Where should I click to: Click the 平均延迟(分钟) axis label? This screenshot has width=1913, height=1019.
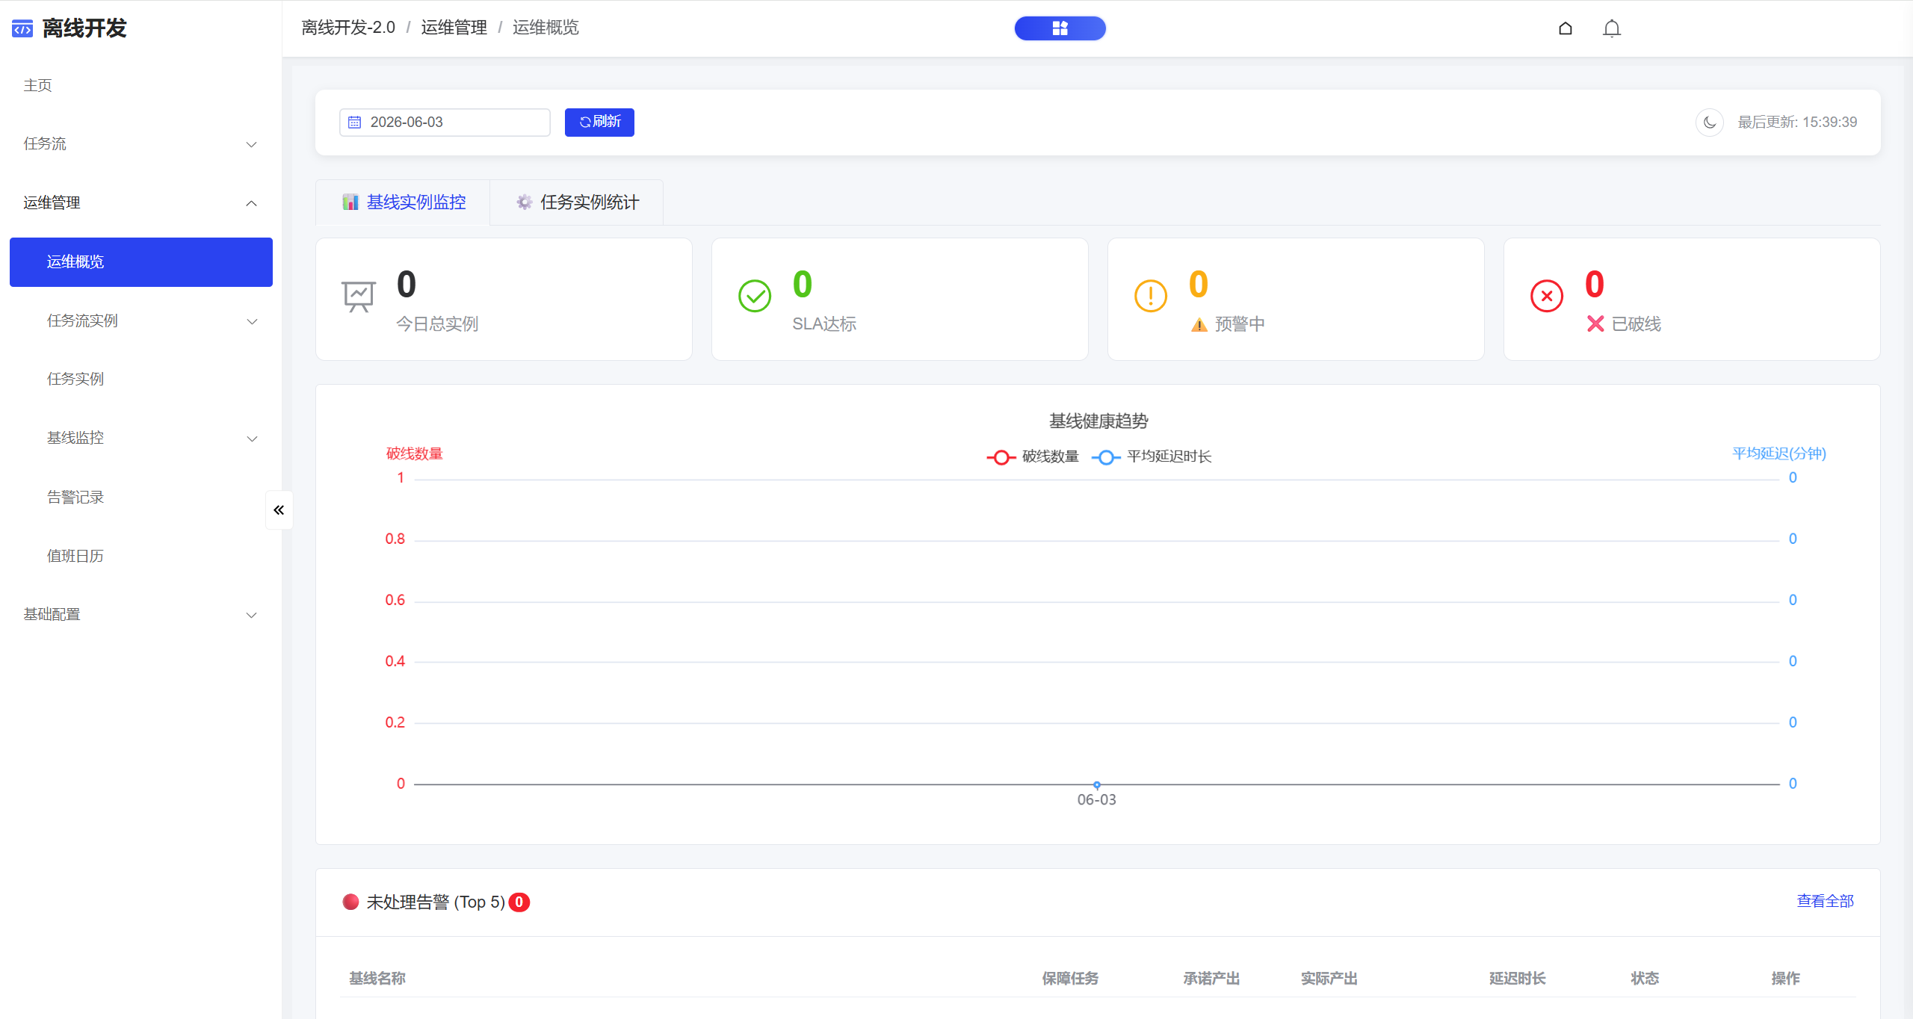[1779, 453]
